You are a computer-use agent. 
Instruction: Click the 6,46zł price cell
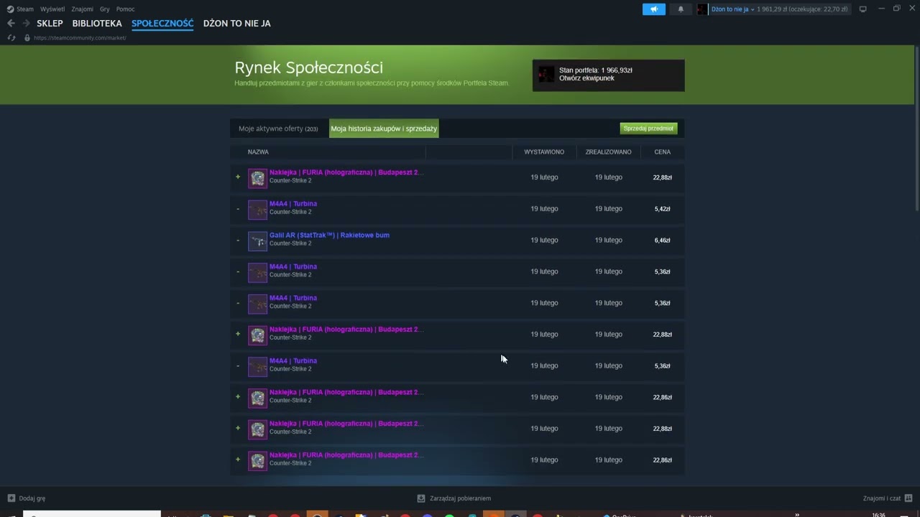(662, 241)
